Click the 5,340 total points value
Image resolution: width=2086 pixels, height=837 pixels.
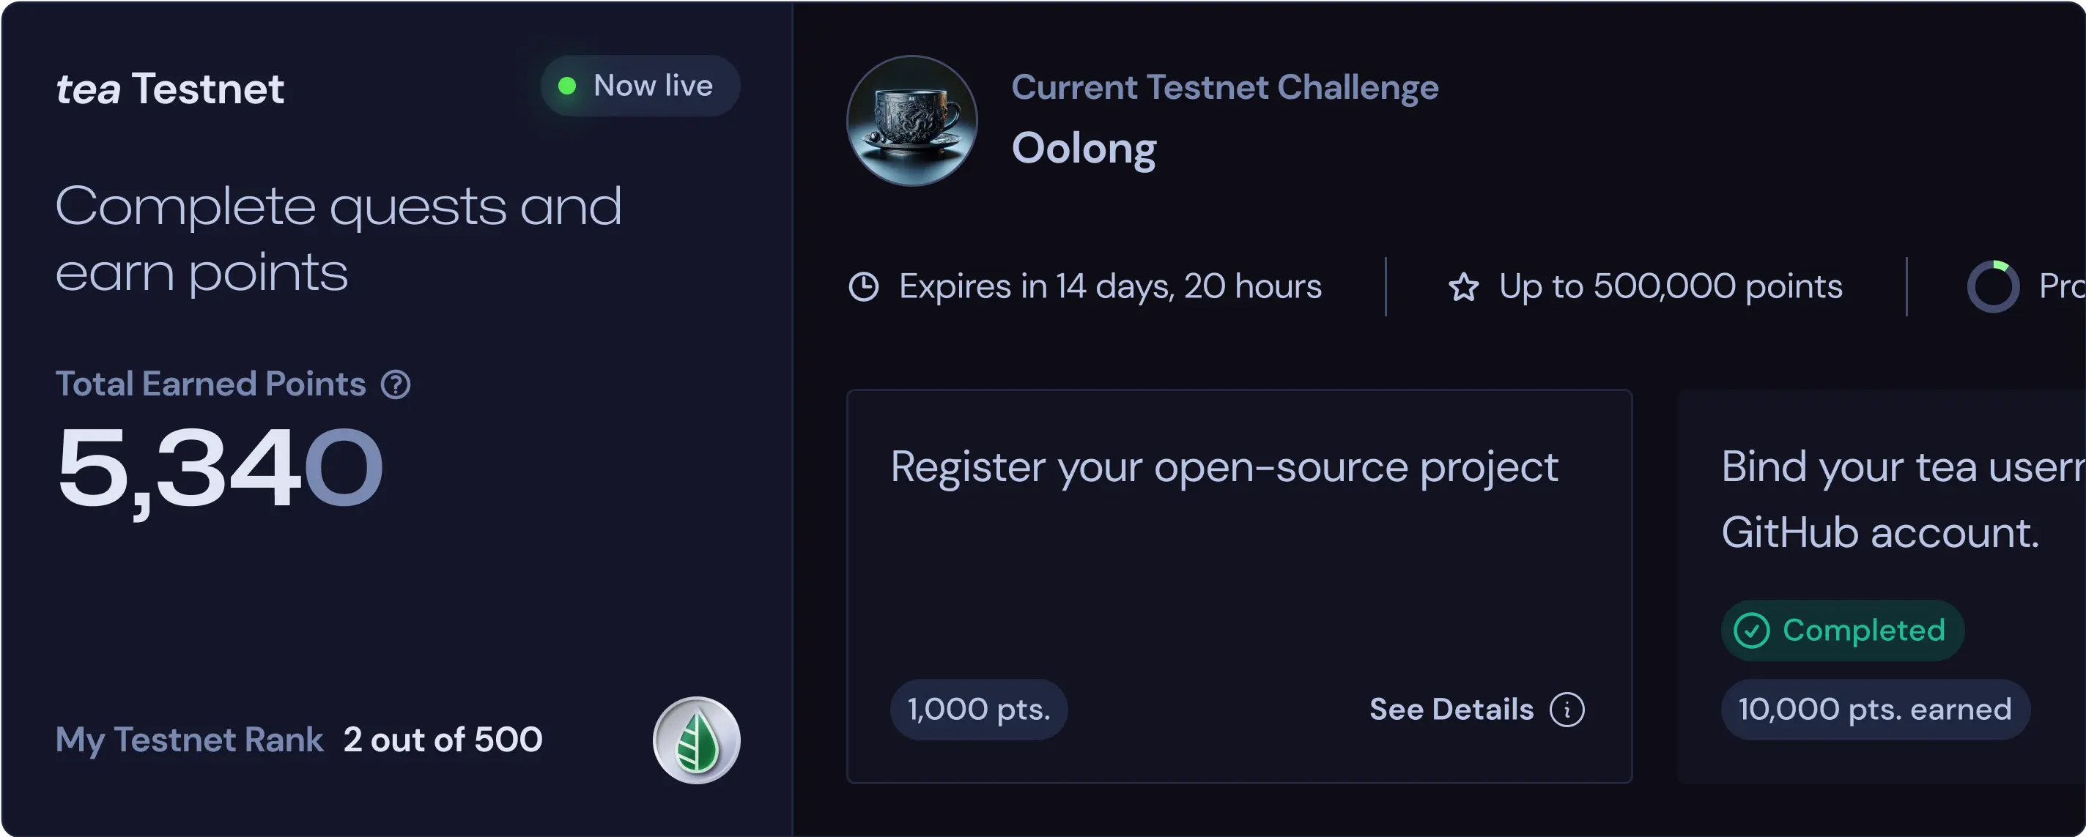point(220,469)
